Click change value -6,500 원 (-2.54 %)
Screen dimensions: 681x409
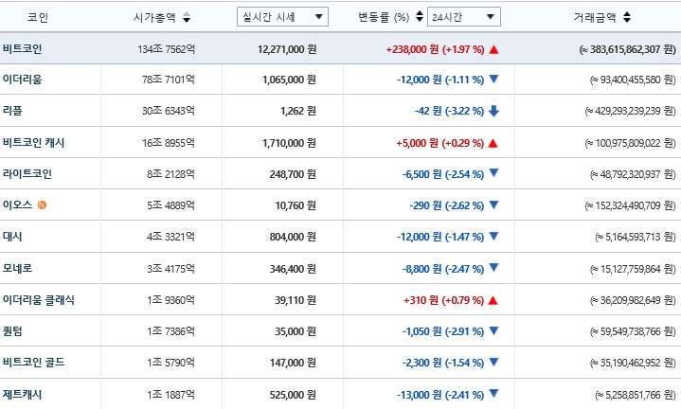(443, 174)
